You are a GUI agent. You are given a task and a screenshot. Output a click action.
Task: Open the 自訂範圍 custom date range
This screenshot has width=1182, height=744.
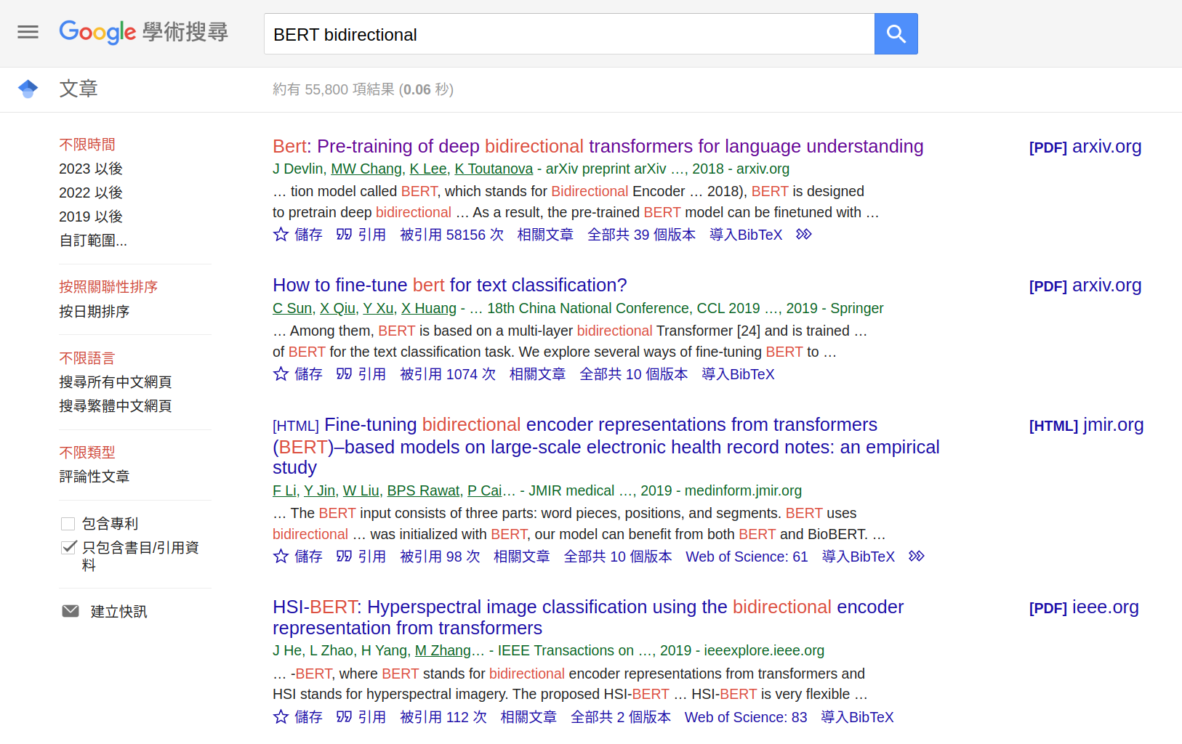[x=93, y=240]
